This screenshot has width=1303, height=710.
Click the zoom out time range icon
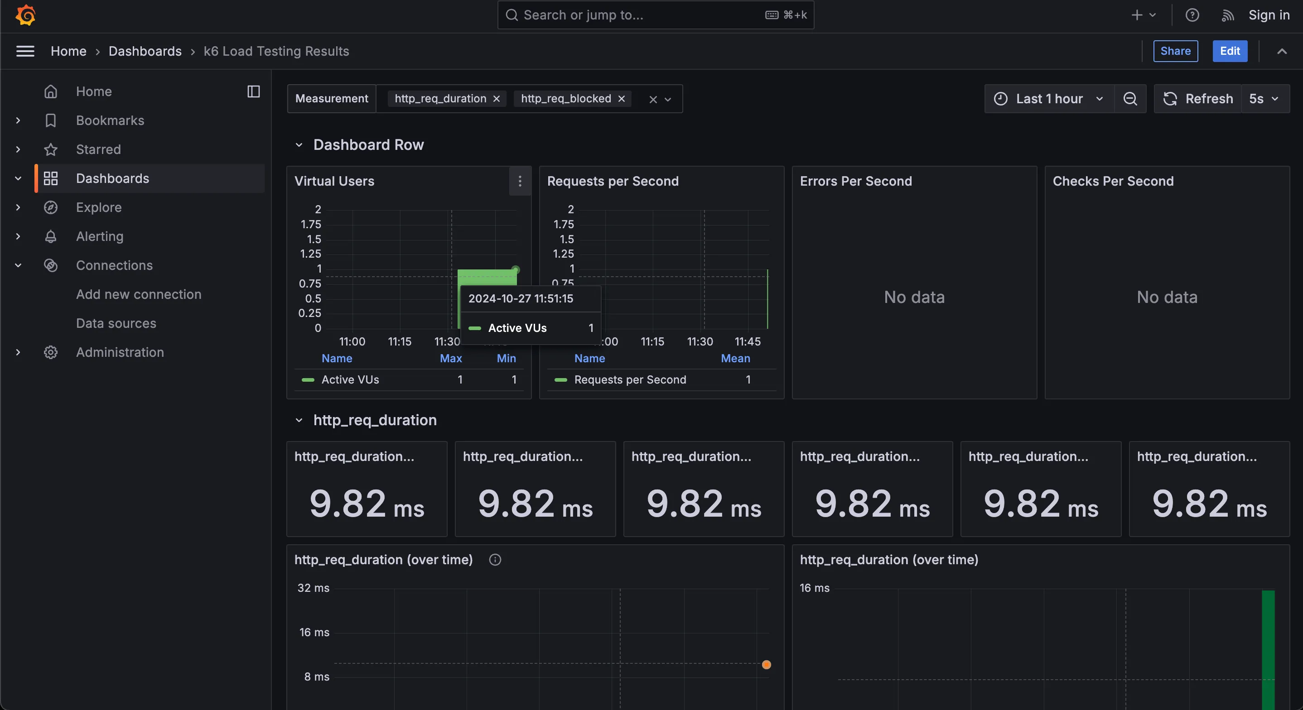click(x=1130, y=99)
